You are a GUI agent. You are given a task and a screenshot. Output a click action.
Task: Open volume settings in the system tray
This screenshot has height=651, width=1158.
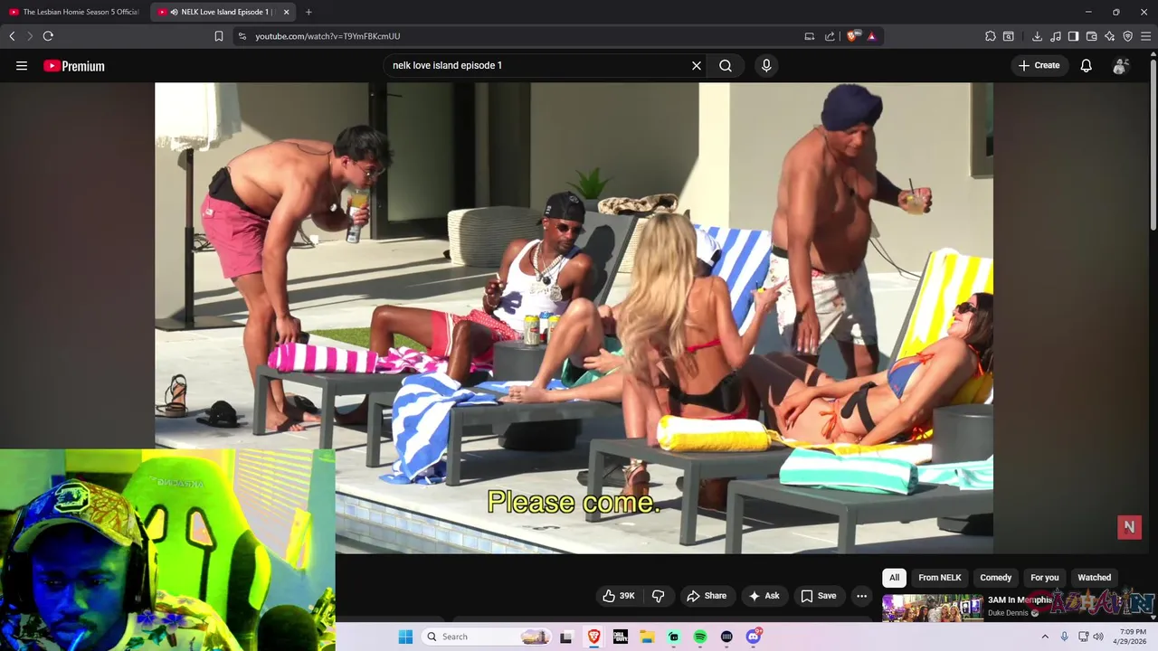point(1097,637)
